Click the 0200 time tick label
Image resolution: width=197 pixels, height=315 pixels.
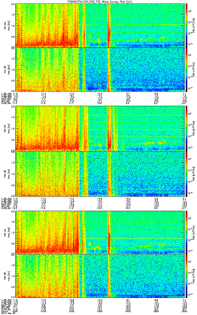tap(72, 312)
